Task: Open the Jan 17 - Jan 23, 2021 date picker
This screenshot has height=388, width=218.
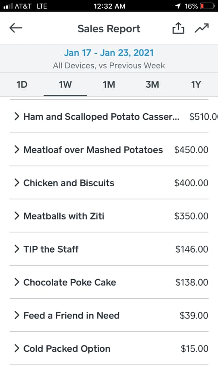Action: point(109,53)
